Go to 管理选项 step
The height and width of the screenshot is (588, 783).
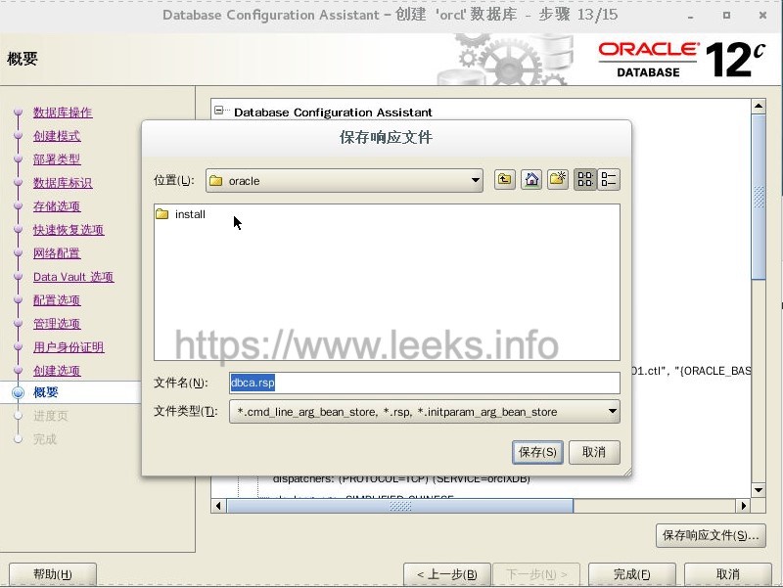[57, 324]
